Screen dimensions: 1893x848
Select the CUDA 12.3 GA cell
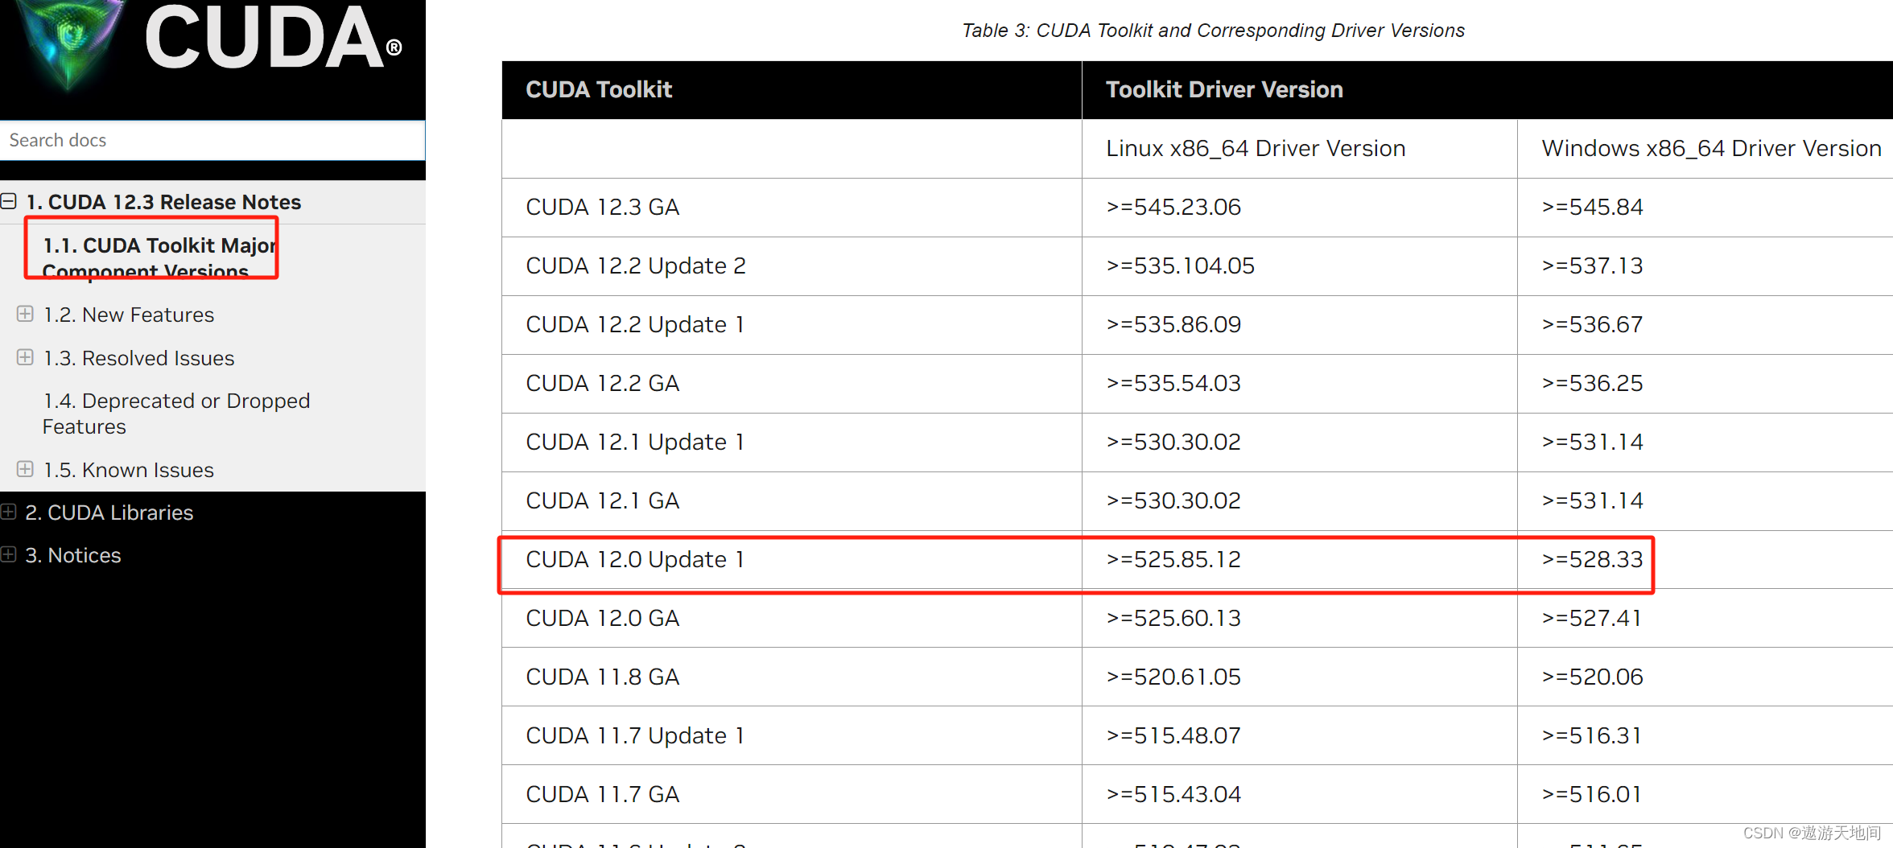pos(792,208)
